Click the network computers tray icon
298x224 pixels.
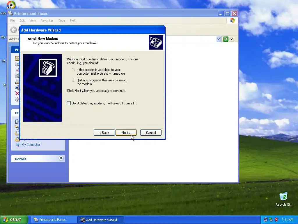[266, 220]
